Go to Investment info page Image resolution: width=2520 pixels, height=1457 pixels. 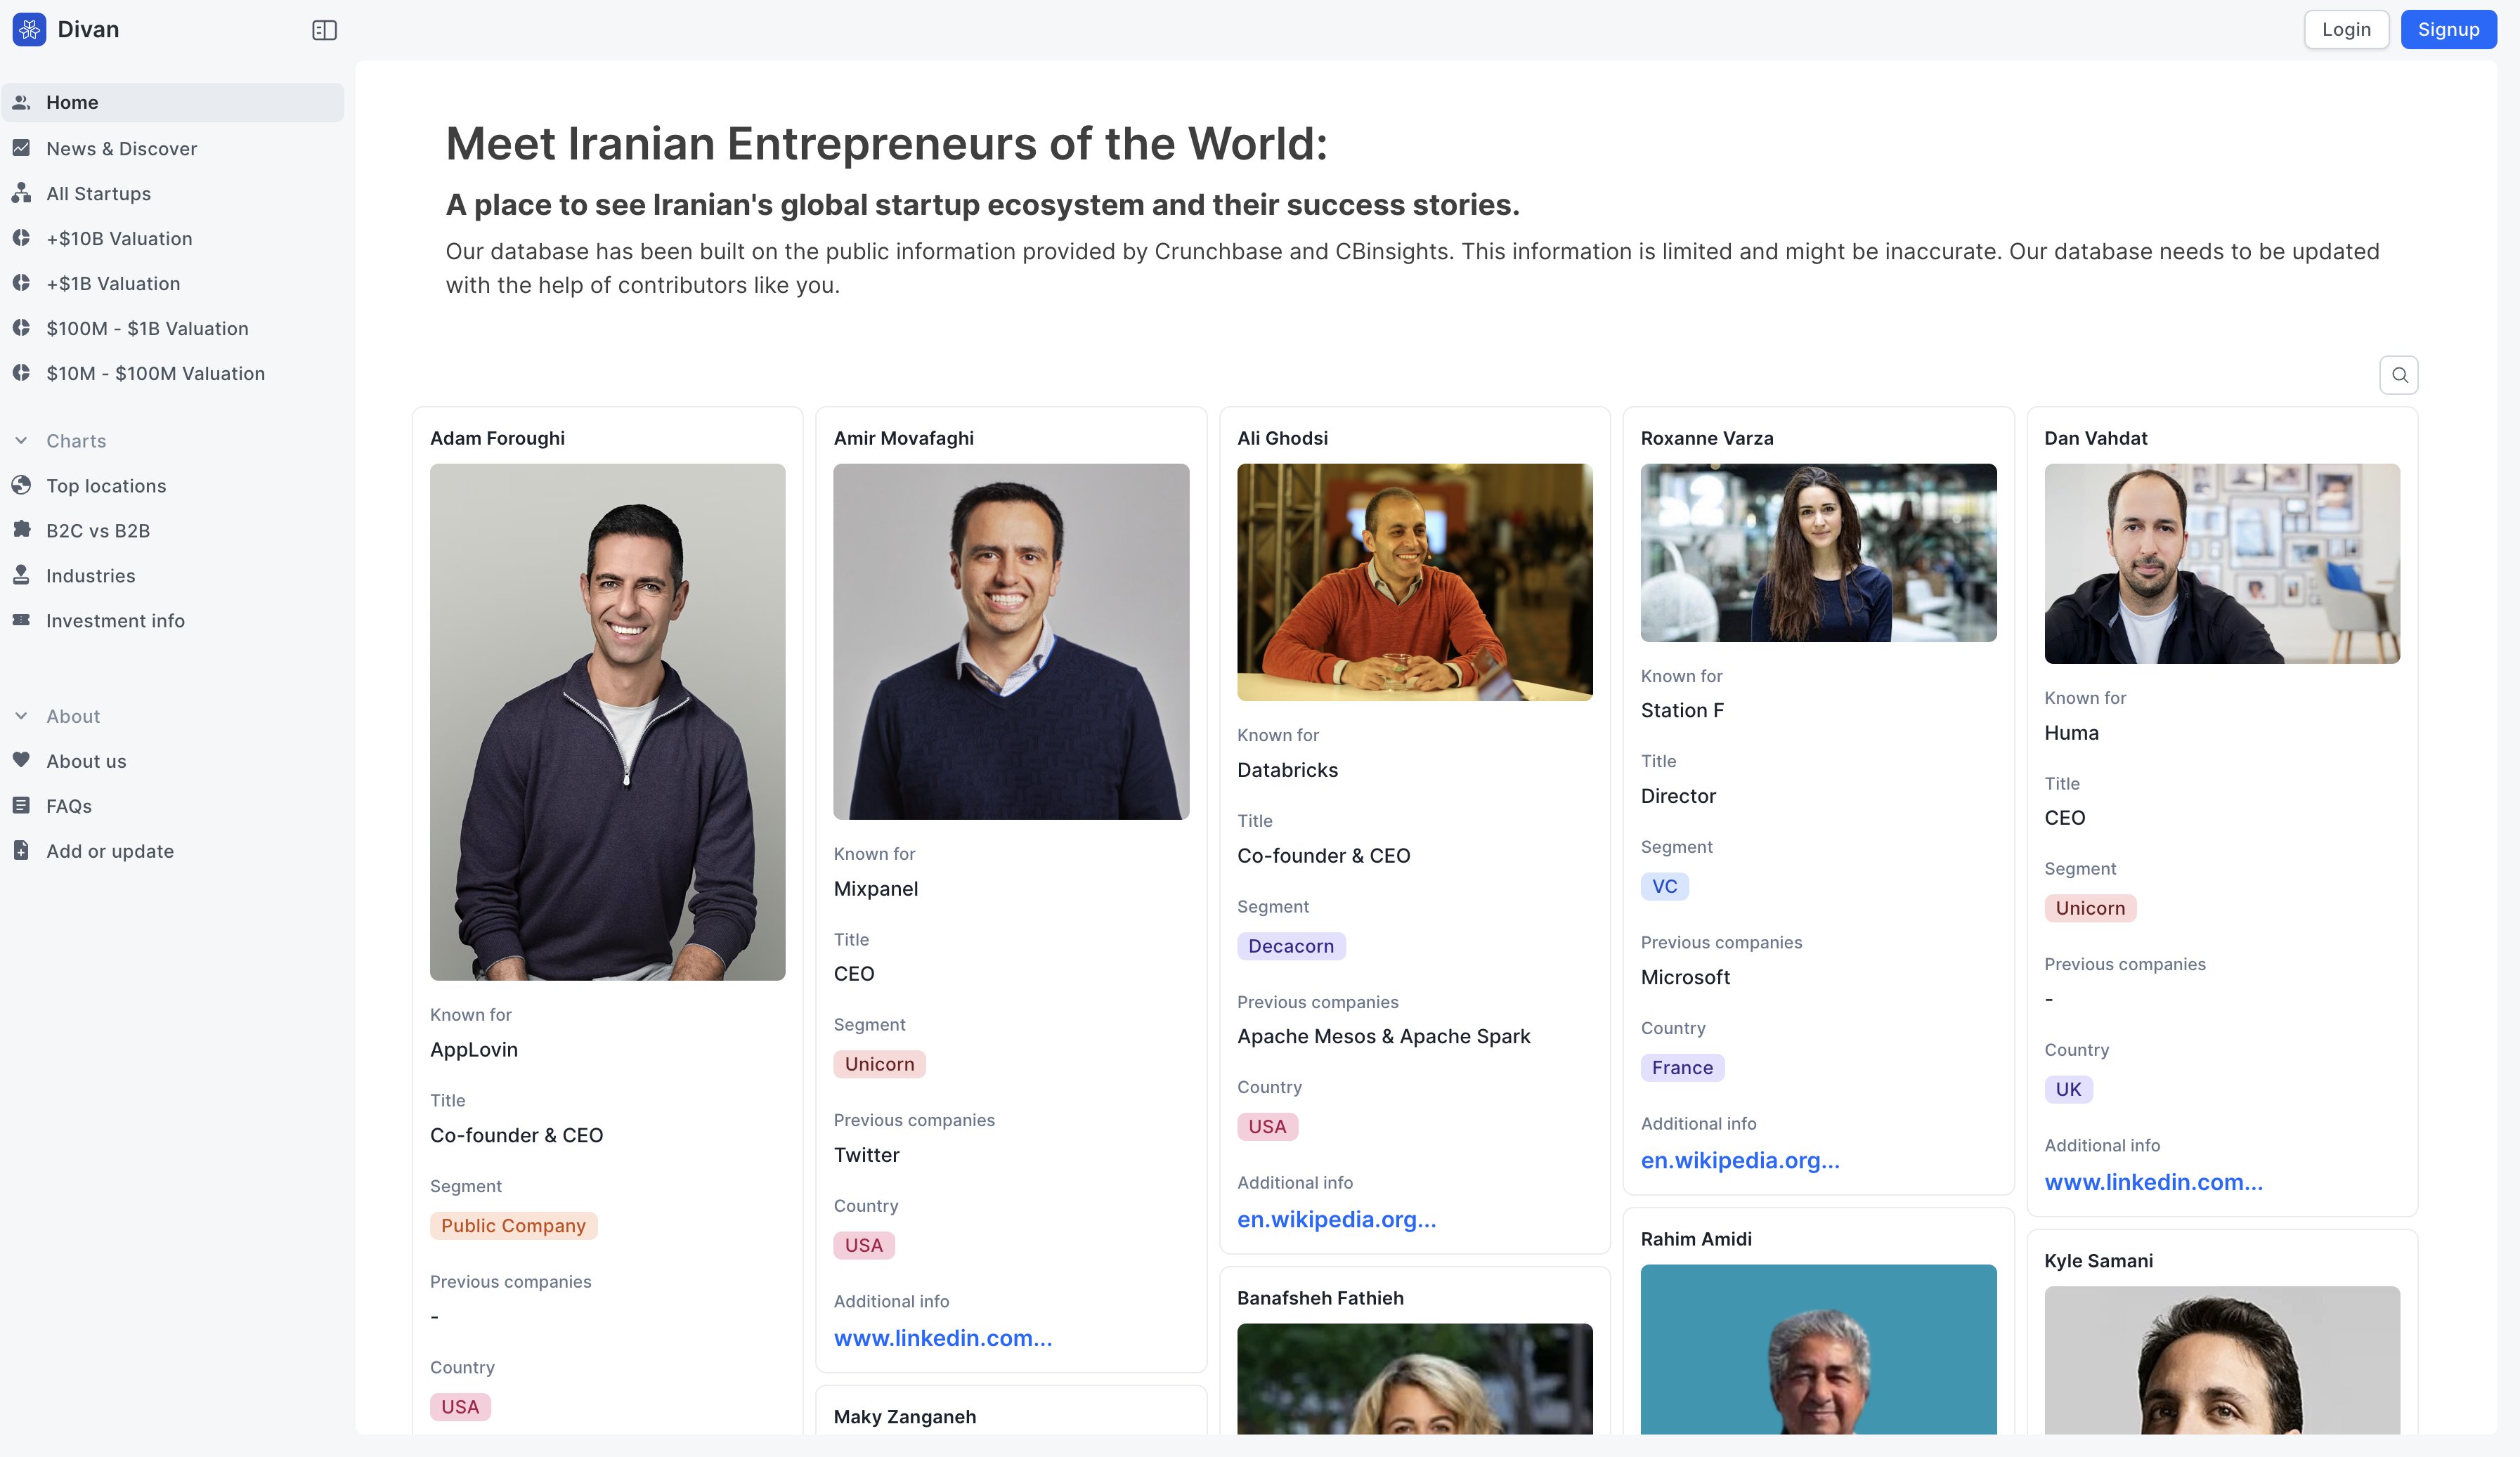click(x=115, y=621)
